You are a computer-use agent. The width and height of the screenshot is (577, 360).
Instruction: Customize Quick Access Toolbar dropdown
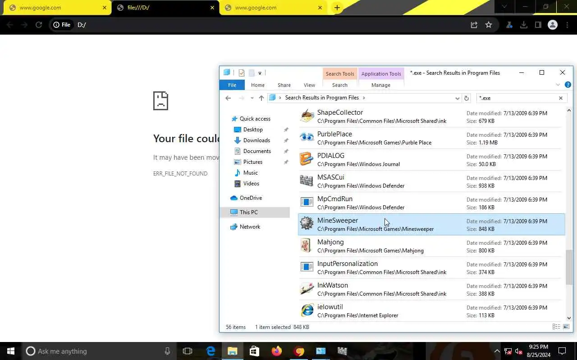[260, 73]
